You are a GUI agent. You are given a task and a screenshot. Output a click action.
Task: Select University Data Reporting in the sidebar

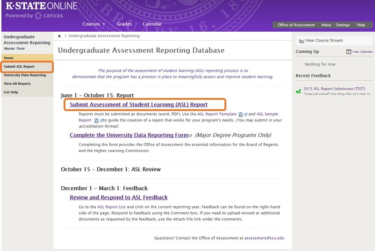pyautogui.click(x=25, y=75)
